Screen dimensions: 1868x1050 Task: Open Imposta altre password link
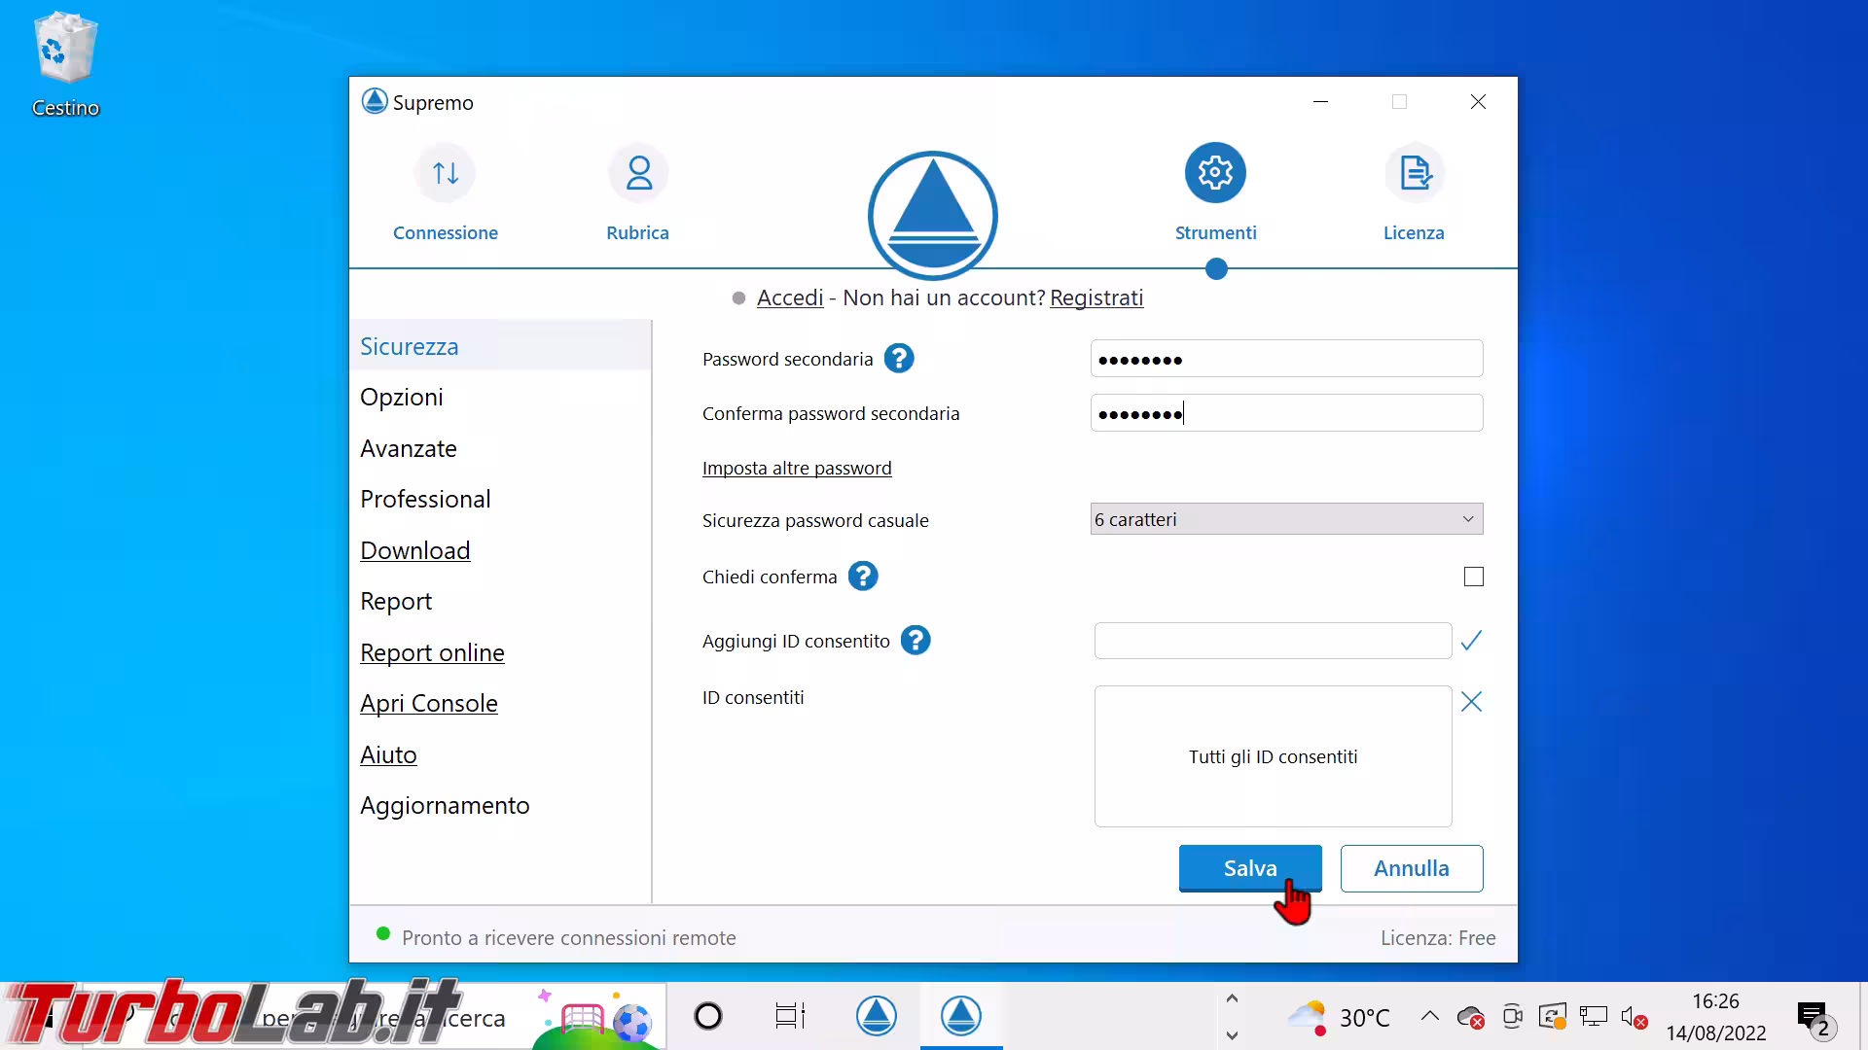(x=797, y=469)
